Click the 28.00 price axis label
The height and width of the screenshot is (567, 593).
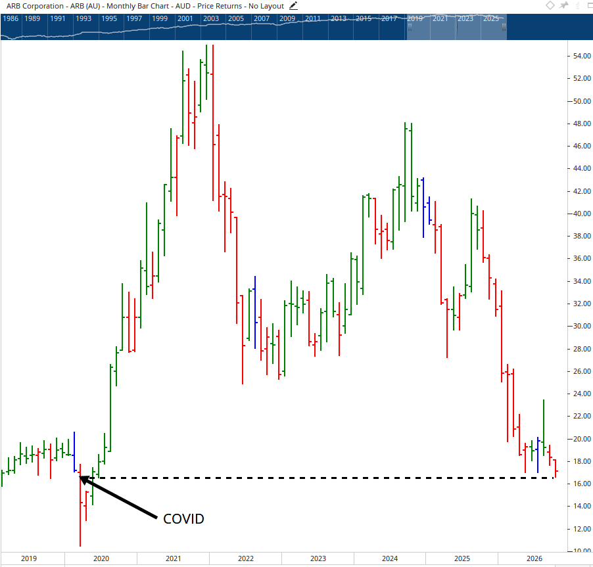(x=582, y=349)
